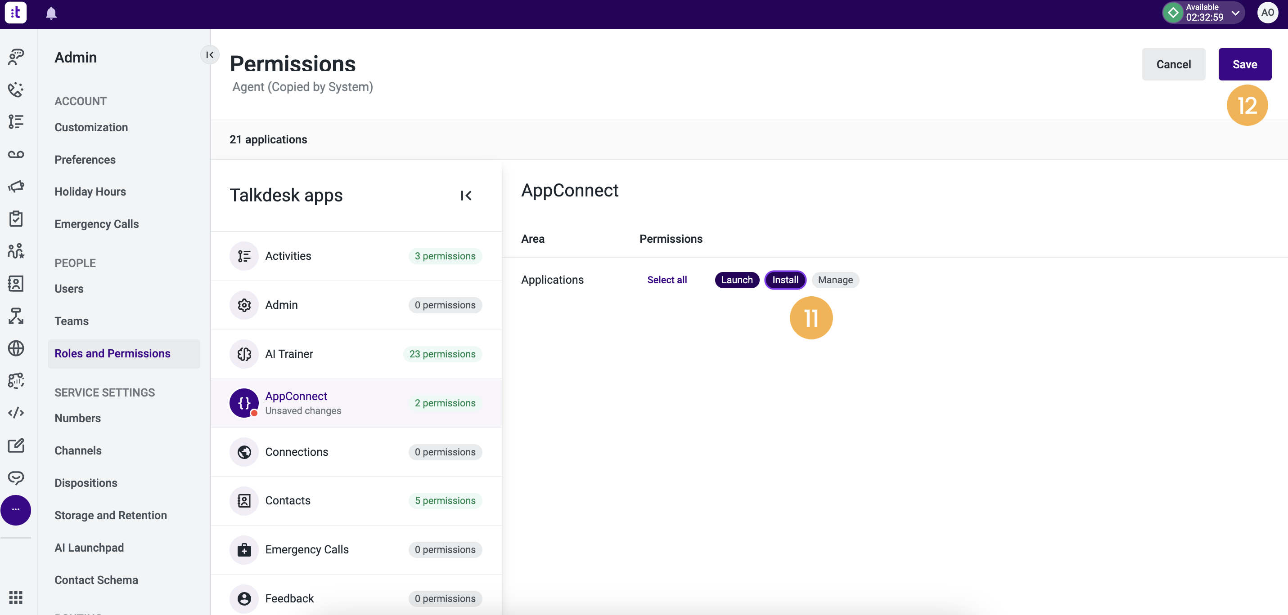The height and width of the screenshot is (615, 1288).
Task: Select Roles and Permissions menu item
Action: pyautogui.click(x=124, y=354)
